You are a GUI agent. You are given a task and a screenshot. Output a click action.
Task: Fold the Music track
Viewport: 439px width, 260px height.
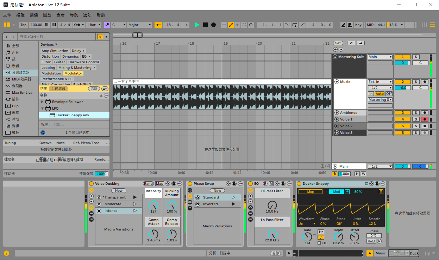pos(337,82)
